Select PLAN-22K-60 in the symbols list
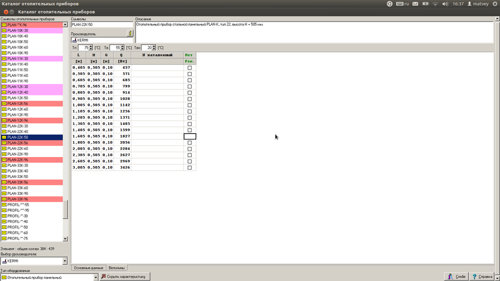 tap(18, 148)
